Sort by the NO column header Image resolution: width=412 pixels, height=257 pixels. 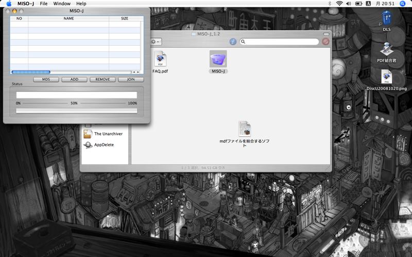[x=19, y=19]
